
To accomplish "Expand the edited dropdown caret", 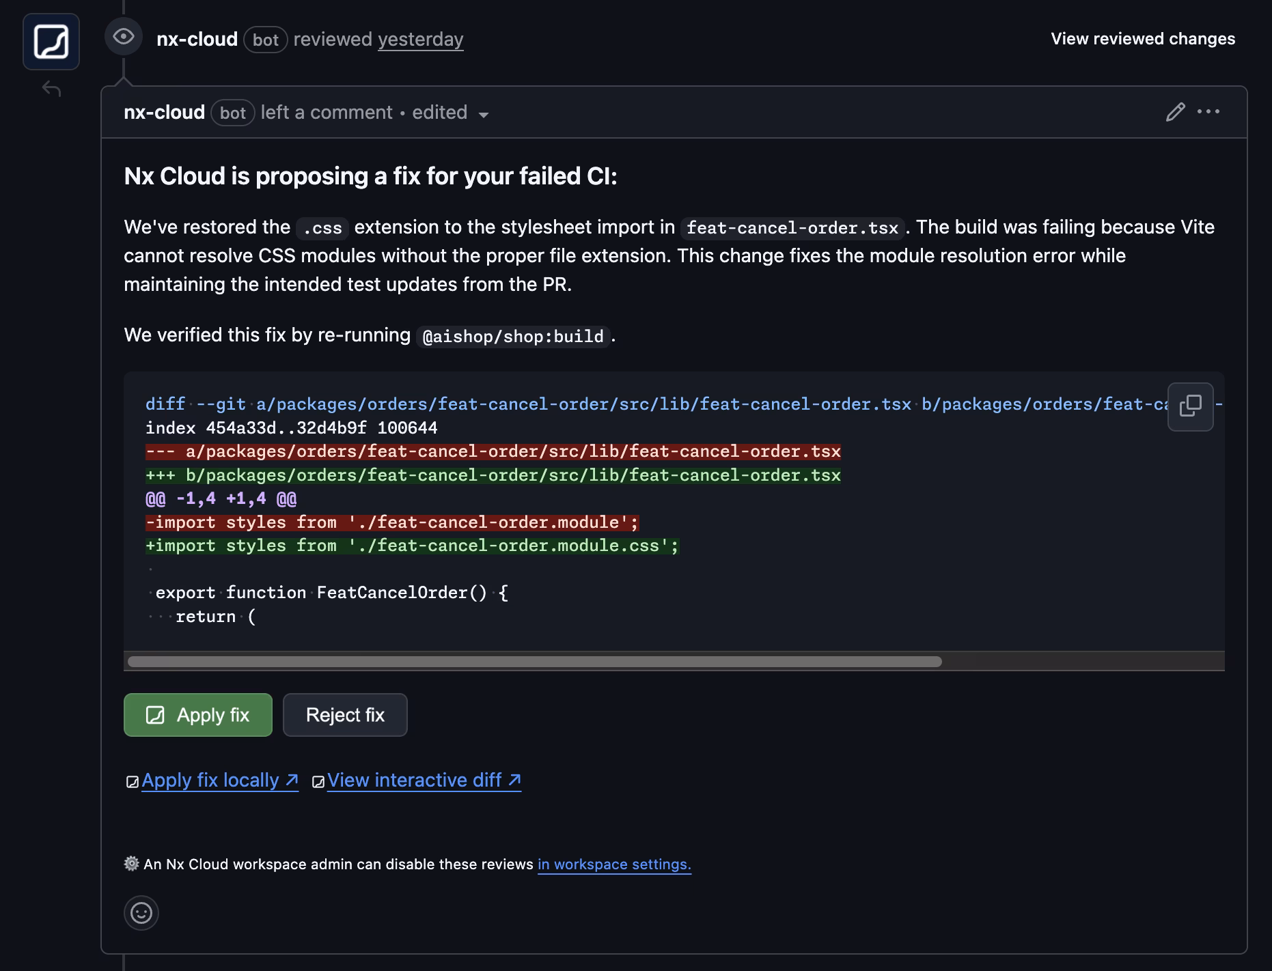I will coord(484,114).
